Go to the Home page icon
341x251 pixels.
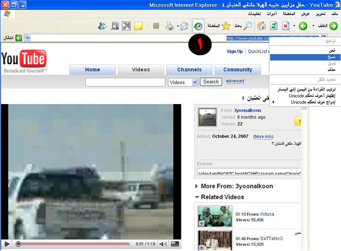261,26
